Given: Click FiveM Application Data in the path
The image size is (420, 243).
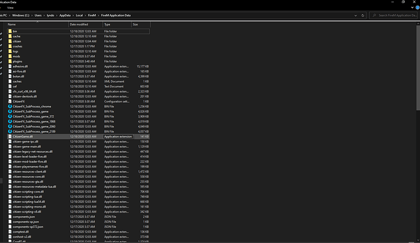Looking at the screenshot, I should tap(116, 15).
